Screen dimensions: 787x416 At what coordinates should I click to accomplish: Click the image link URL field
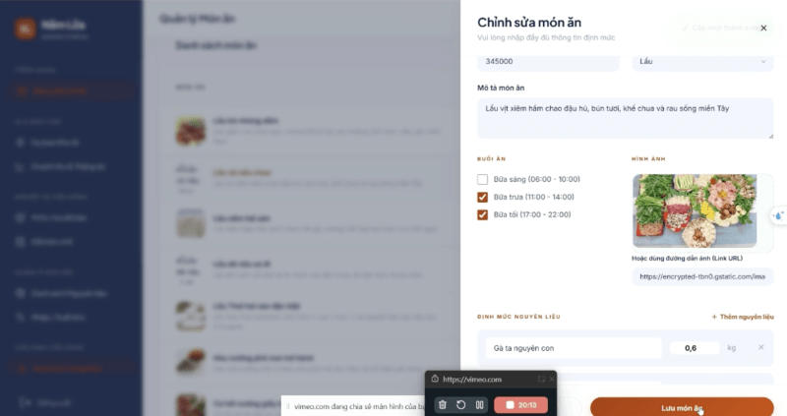click(x=702, y=276)
